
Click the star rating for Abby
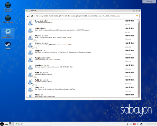pos(130,87)
